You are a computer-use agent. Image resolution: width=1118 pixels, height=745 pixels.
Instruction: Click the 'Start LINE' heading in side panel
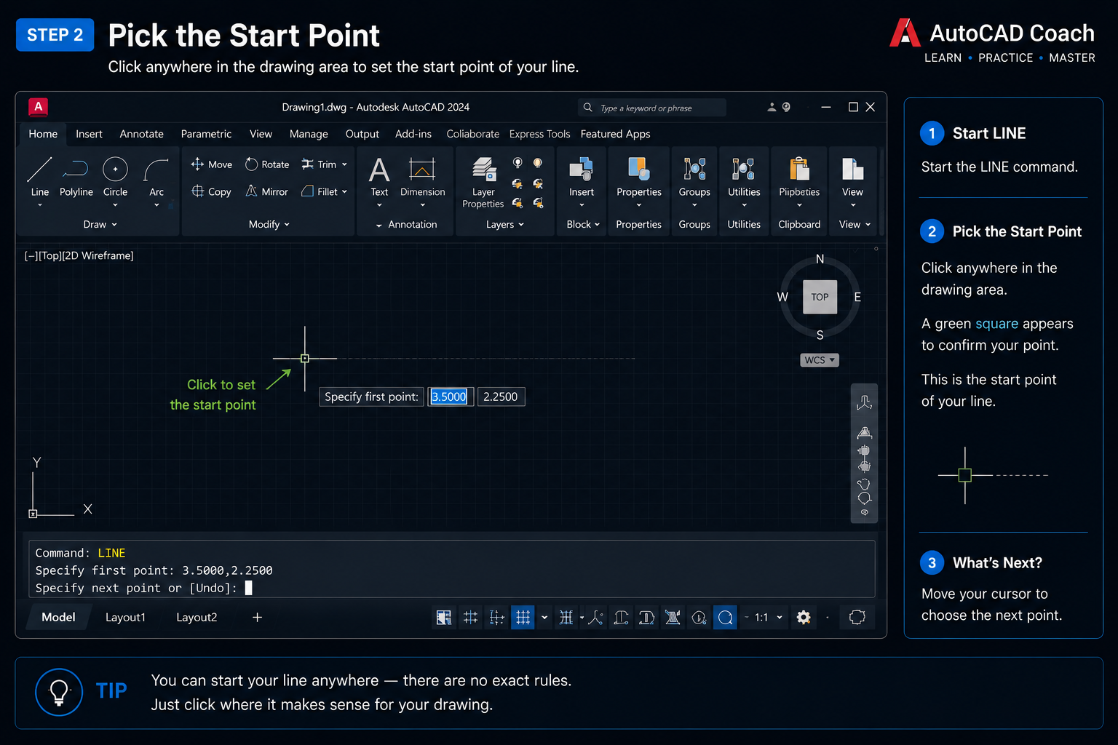(x=989, y=133)
